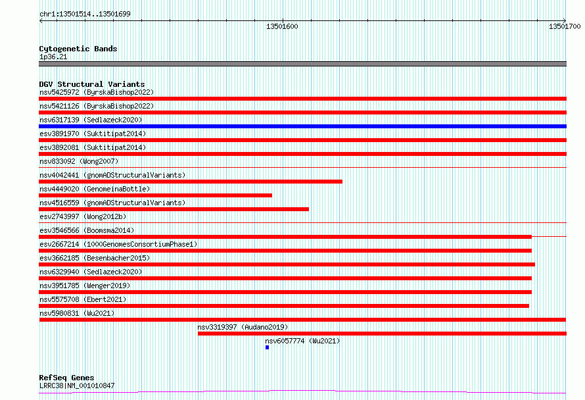Click the DGV Structural Variants track title
Screen dimensions: 585x400
pyautogui.click(x=92, y=84)
